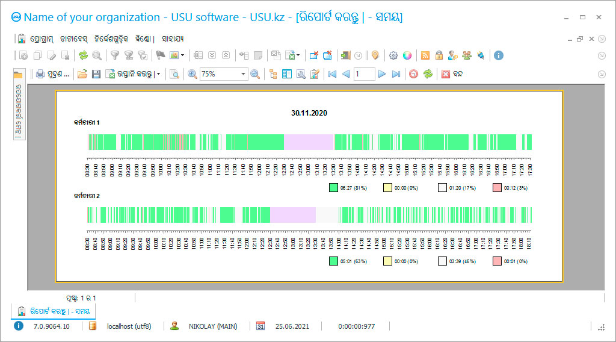The width and height of the screenshot is (616, 342).
Task: Click the page number input field
Action: pos(364,74)
